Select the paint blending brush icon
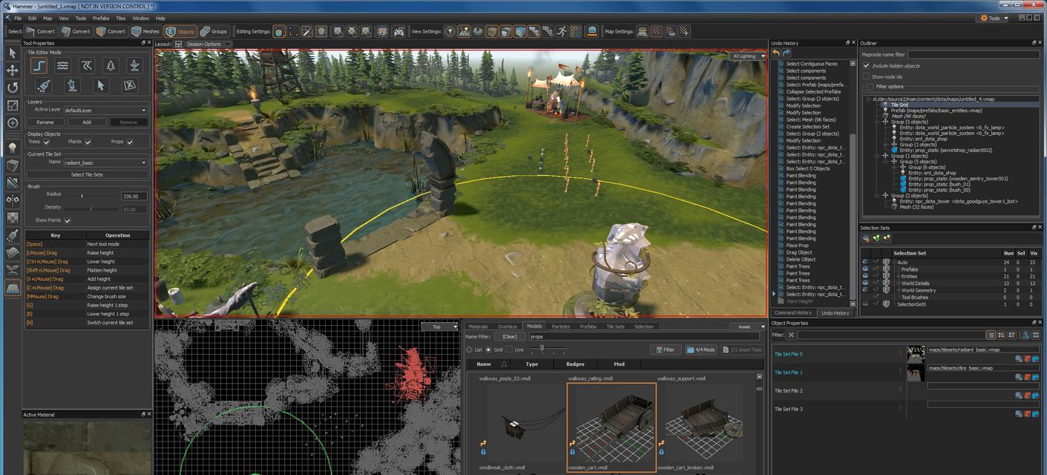This screenshot has width=1047, height=475. point(43,85)
